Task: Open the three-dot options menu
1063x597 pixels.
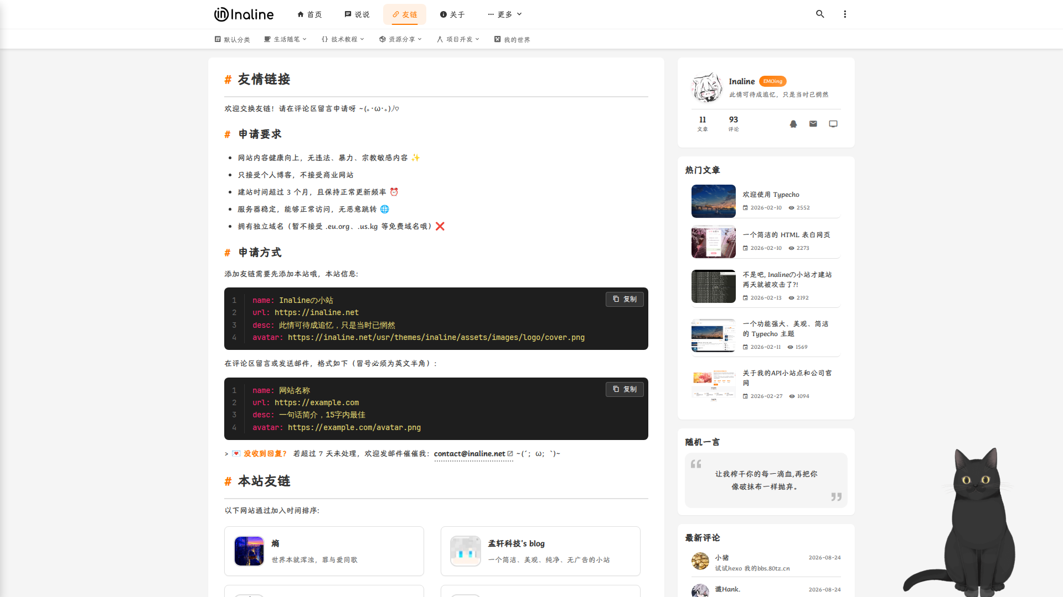Action: coord(845,14)
